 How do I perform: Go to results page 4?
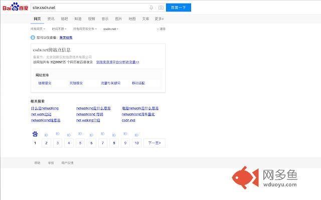coord(69,143)
